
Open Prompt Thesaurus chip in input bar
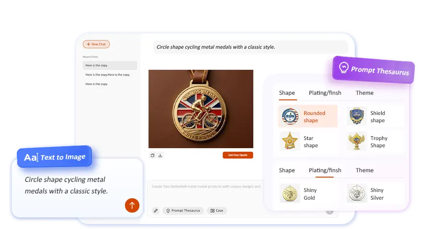[183, 211]
